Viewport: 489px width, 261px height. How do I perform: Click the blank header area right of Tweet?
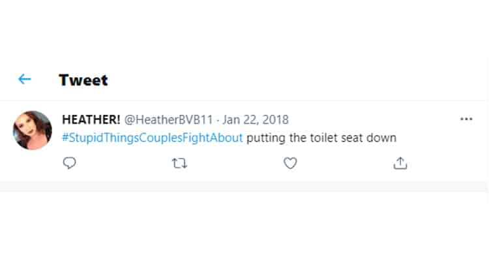[x=293, y=80]
